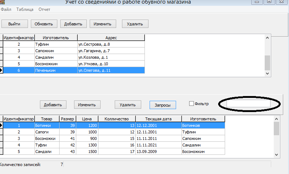
Task: Select the Туфли cell in goods table
Action: [47, 145]
